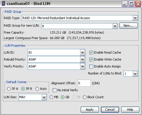Image resolution: width=142 pixels, height=115 pixels.
Task: Click the Largest Contiguous Free Space value 66.000 GB
Action: tap(57, 38)
